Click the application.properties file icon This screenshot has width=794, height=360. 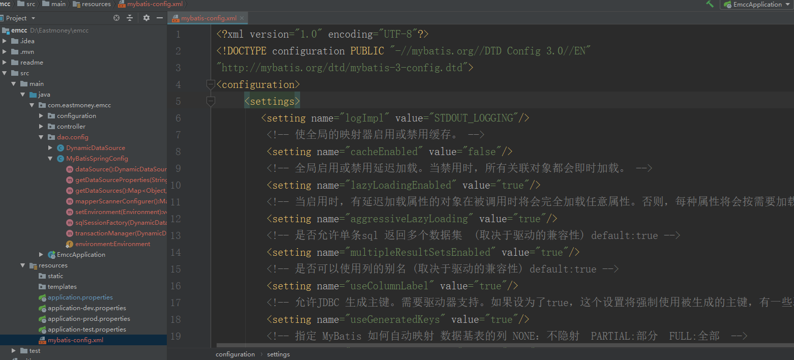43,297
